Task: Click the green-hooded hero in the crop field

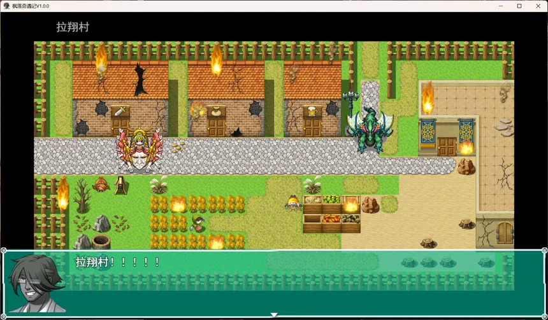Action: point(198,224)
